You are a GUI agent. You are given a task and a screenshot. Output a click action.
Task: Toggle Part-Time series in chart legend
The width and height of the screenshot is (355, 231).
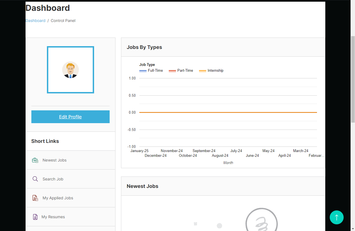tap(185, 71)
